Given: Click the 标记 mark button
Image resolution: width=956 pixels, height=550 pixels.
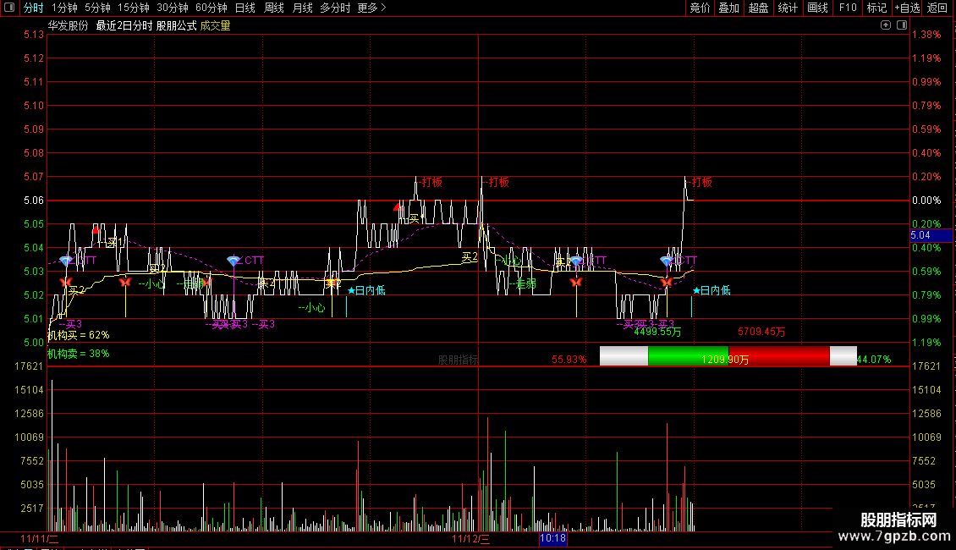Looking at the screenshot, I should pyautogui.click(x=876, y=8).
